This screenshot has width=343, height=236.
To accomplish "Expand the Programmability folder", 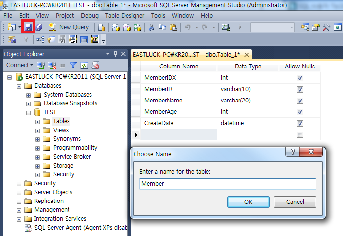I will [x=37, y=148].
